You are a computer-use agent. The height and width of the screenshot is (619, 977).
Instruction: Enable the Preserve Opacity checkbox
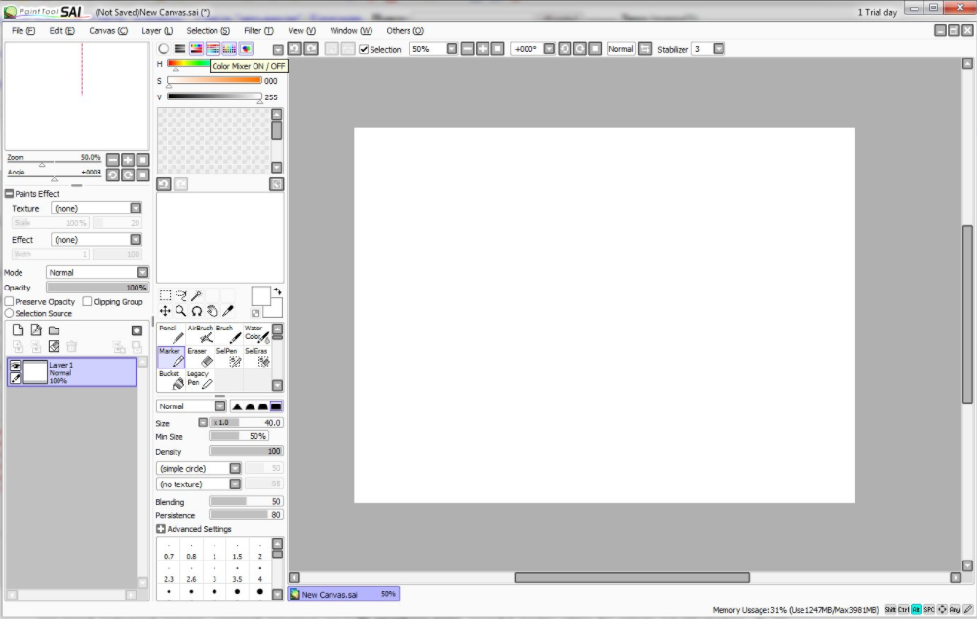[x=10, y=302]
